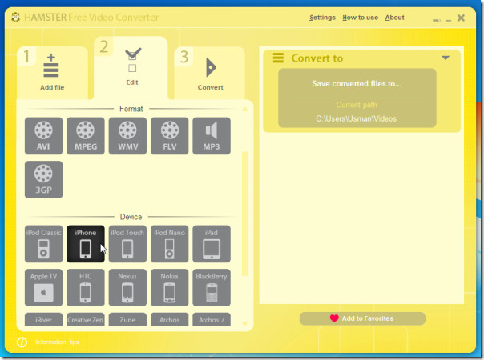Select iPod Nano device preset
This screenshot has height=360, width=484.
(x=169, y=244)
